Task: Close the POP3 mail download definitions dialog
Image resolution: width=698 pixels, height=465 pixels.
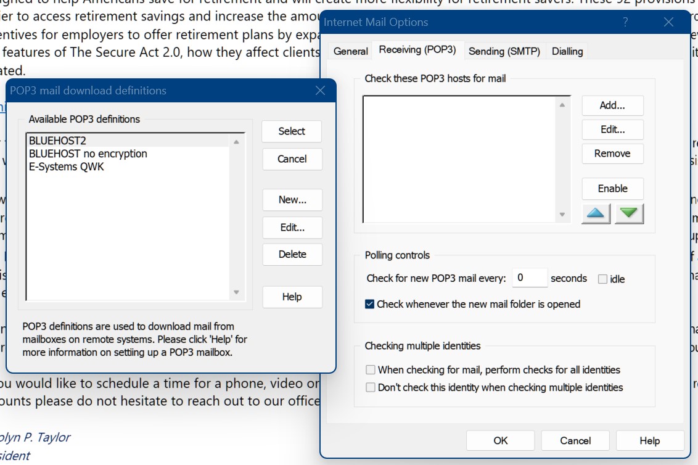Action: 320,91
